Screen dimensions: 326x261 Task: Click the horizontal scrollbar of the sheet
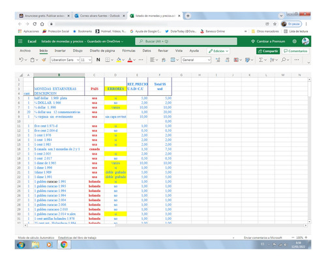tap(71, 225)
